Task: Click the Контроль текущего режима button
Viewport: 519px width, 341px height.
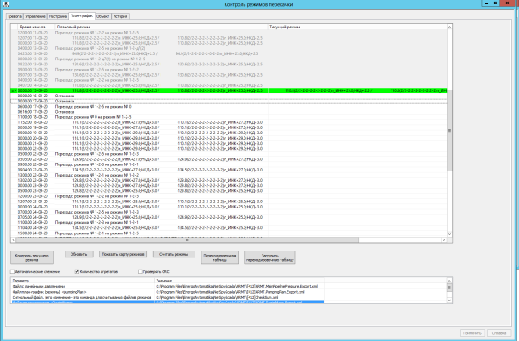Action: click(32, 257)
